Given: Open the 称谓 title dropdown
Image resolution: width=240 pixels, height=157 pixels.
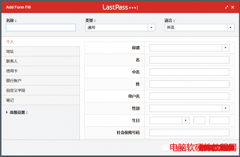Looking at the screenshot, I should coord(189,48).
